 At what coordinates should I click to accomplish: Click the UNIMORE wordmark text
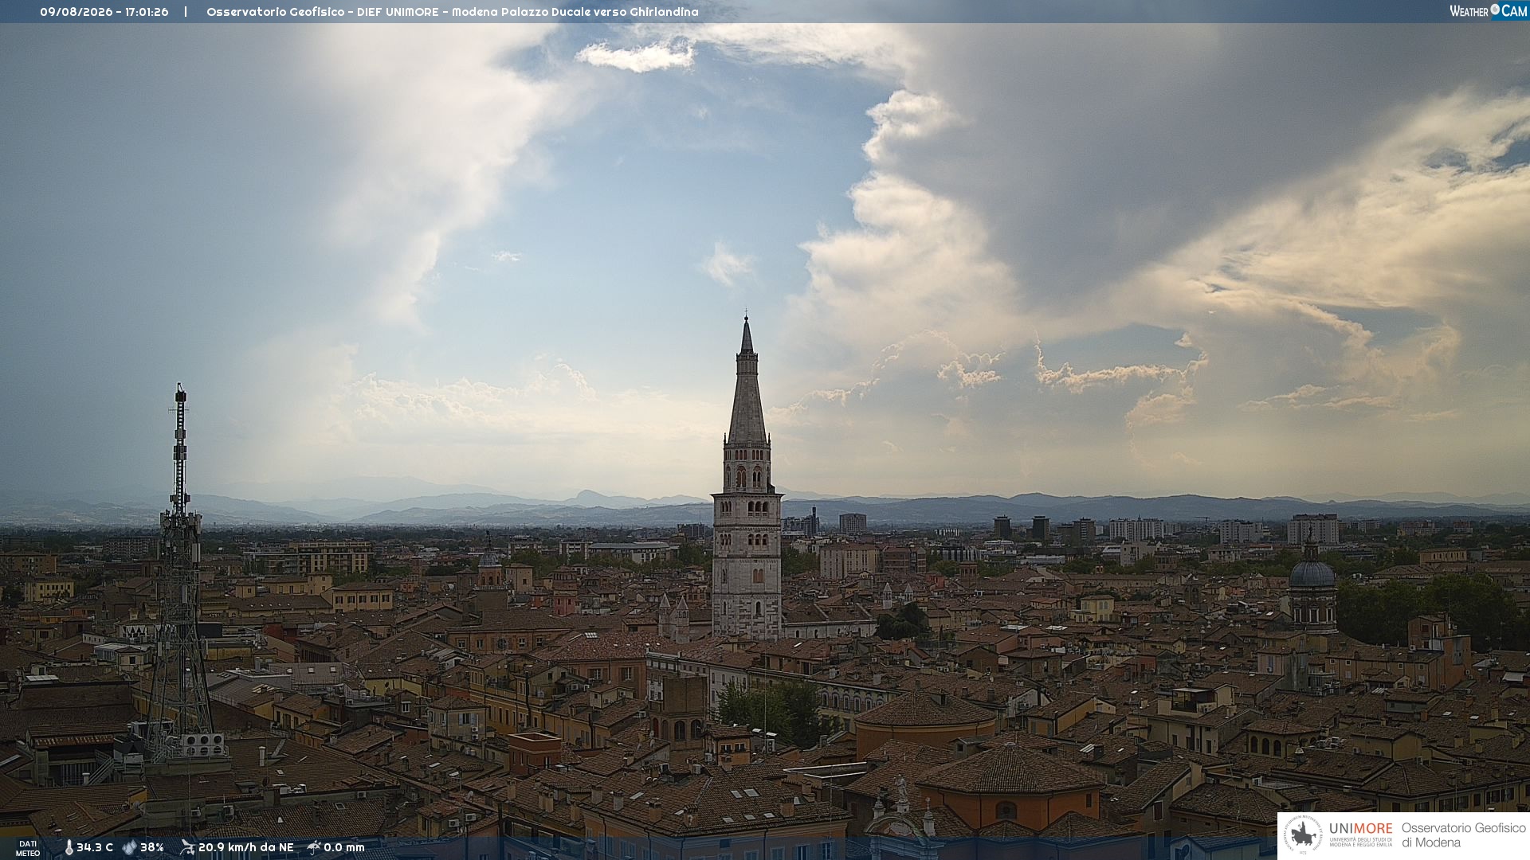tap(1360, 828)
